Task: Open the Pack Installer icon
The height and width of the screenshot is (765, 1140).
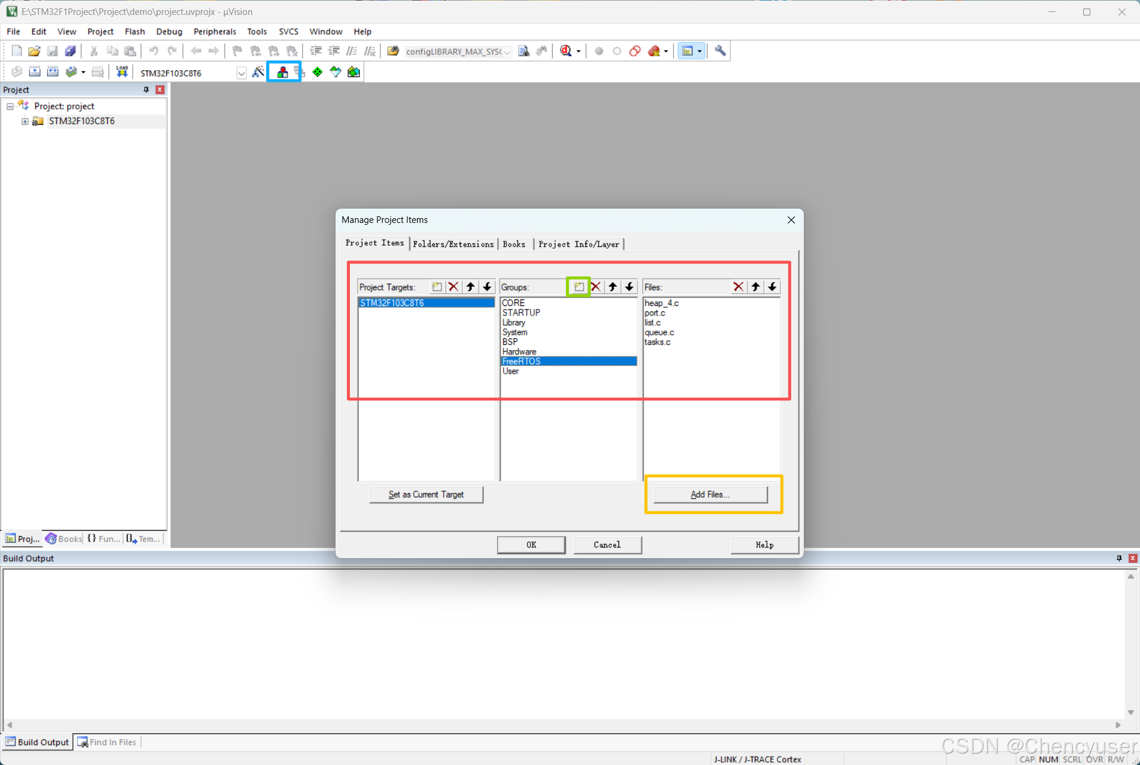Action: (x=354, y=72)
